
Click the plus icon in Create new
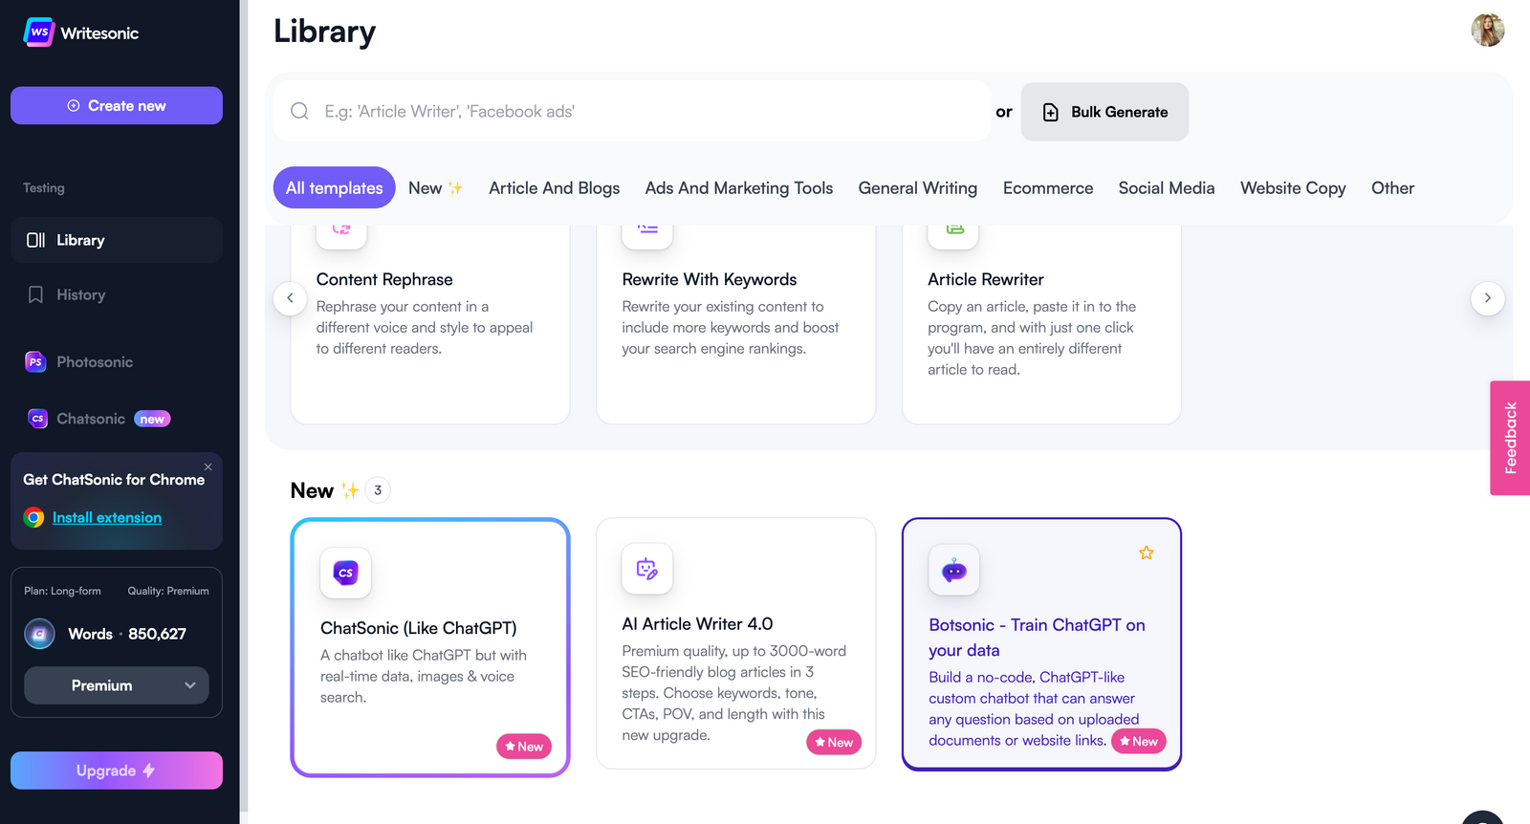pyautogui.click(x=74, y=105)
